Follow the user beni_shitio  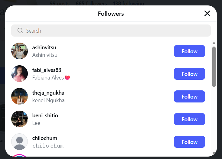(189, 119)
